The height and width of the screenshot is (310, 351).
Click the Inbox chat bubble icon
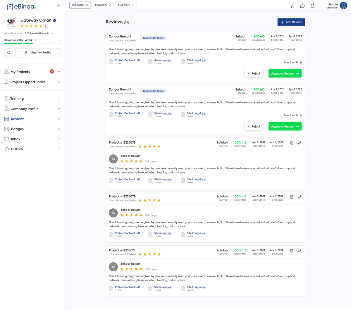pyautogui.click(x=6, y=139)
